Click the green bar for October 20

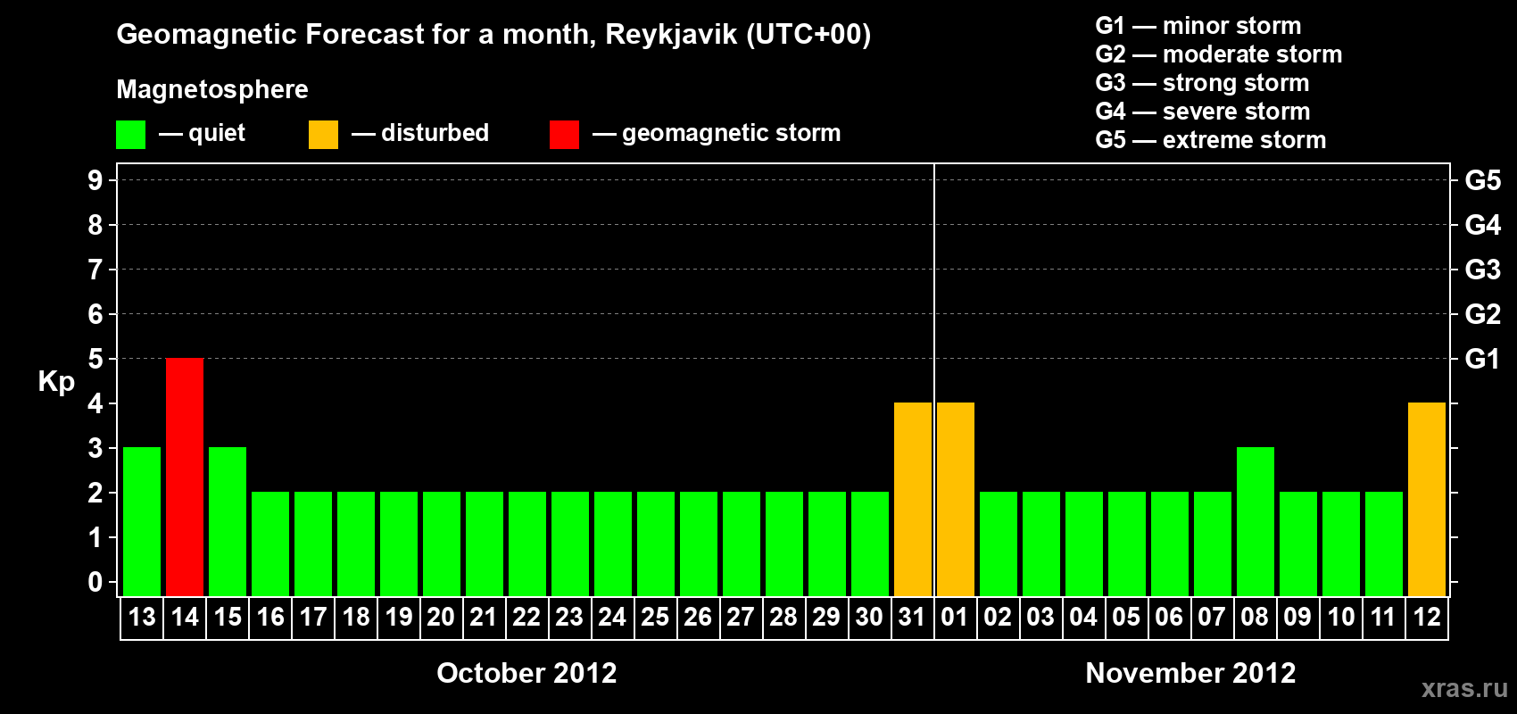[x=442, y=544]
